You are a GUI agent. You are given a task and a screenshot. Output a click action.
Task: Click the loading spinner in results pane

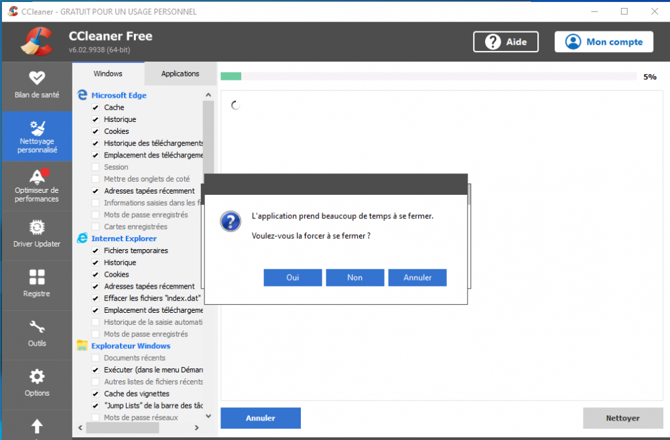tap(235, 105)
